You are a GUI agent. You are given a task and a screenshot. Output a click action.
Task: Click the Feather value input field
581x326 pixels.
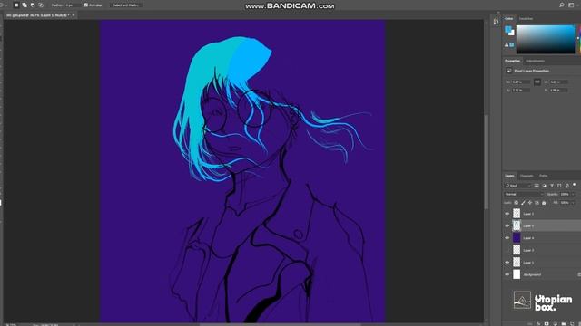73,5
